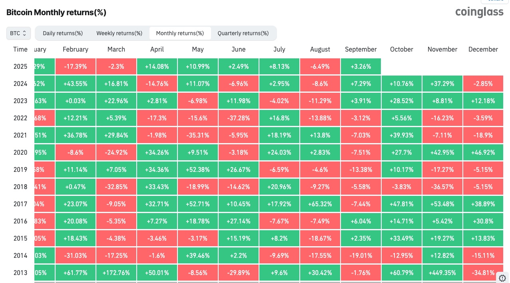Click the 2019 May +52.38% cell
This screenshot has height=283, width=510.
click(x=197, y=169)
